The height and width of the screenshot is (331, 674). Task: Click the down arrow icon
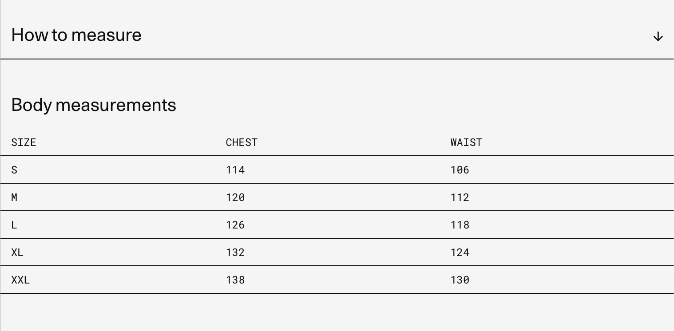click(658, 36)
